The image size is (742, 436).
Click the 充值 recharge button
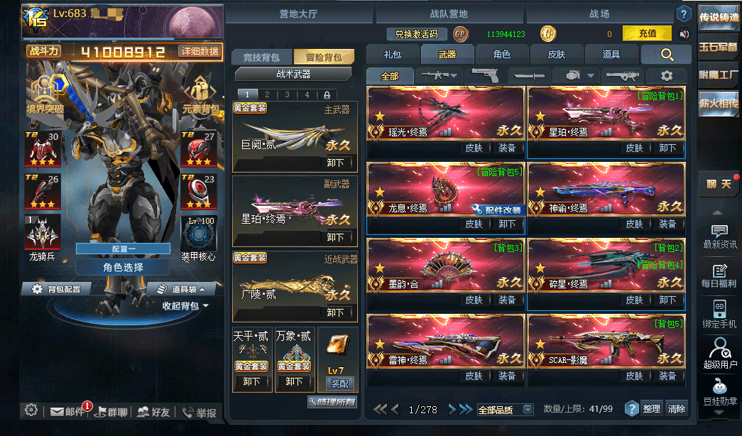tap(648, 33)
